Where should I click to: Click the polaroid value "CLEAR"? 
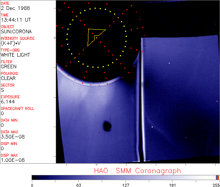tap(8, 78)
